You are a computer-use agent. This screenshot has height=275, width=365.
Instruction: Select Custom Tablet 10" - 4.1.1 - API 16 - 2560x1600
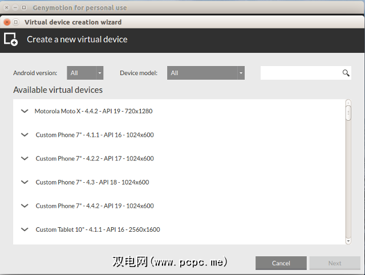pyautogui.click(x=98, y=229)
